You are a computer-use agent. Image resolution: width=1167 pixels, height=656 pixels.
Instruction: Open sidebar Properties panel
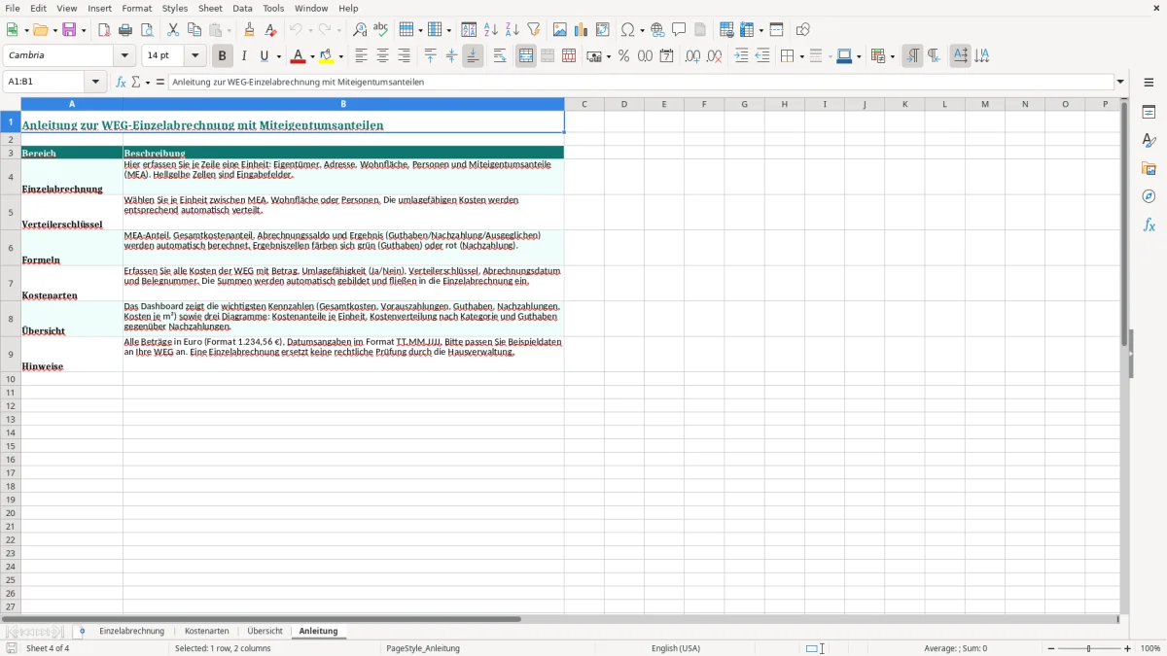(x=1149, y=113)
